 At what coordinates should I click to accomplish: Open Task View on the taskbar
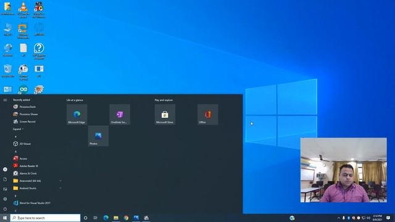pyautogui.click(x=96, y=218)
